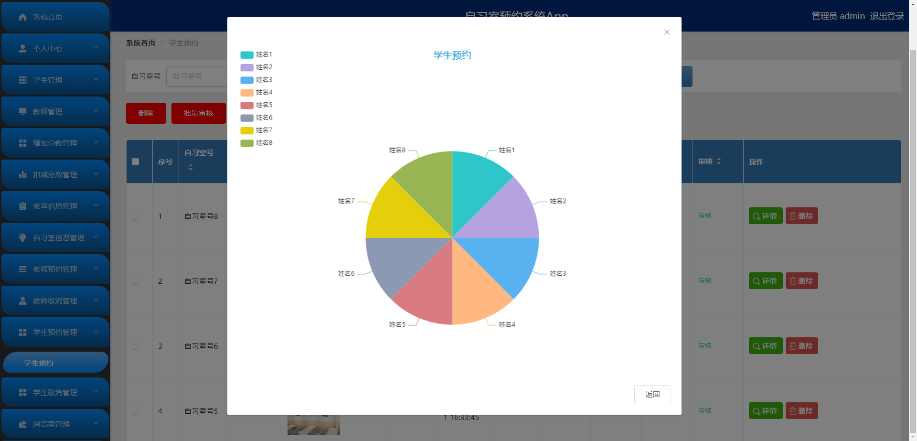This screenshot has width=917, height=441.
Task: Expand the 自习室信息管理 menu chevron
Action: (x=96, y=237)
